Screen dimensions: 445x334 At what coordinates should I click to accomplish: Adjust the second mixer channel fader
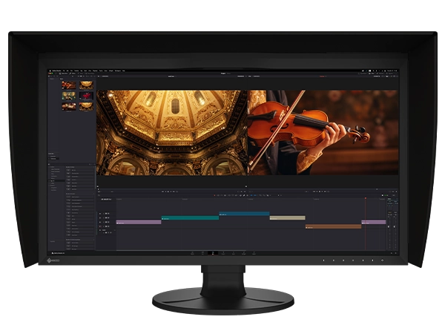click(395, 226)
